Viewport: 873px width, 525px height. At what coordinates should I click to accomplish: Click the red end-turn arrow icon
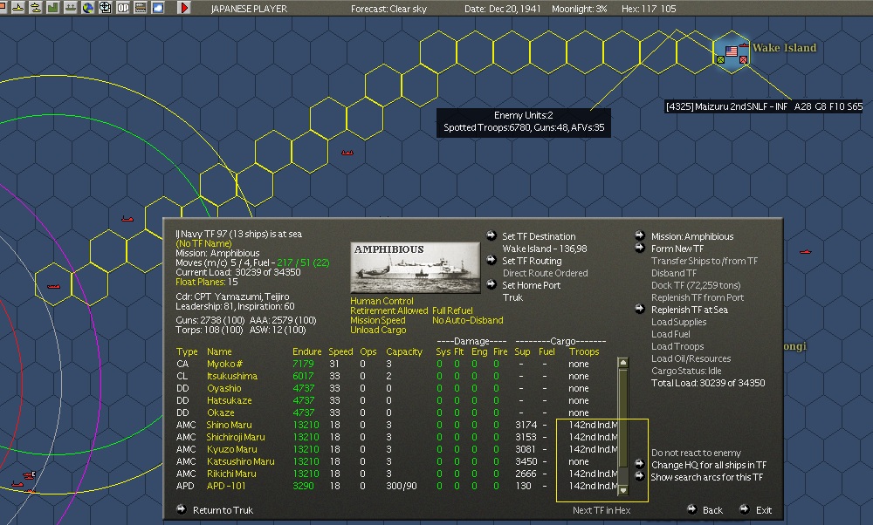coord(183,7)
